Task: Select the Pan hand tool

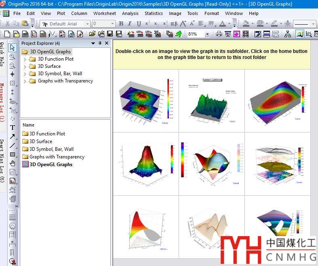Action: click(13, 163)
